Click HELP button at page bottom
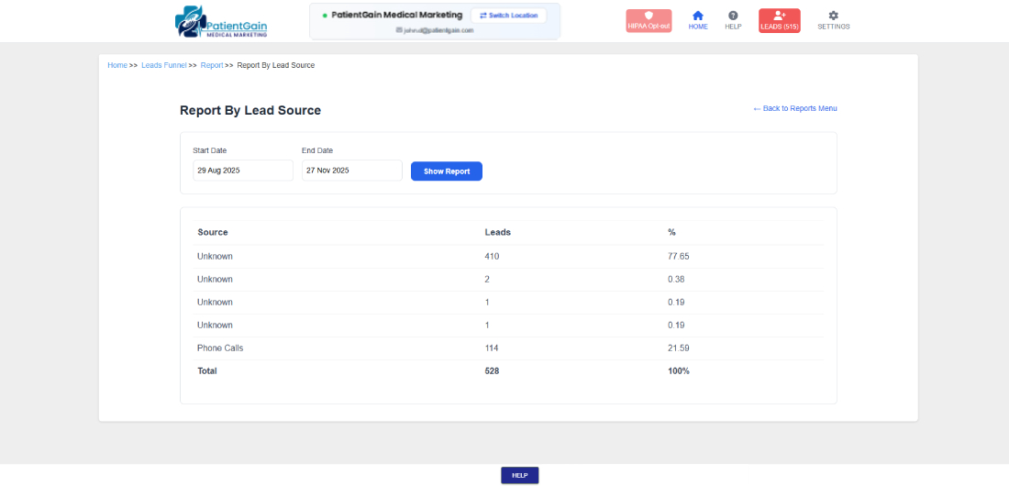The image size is (1009, 486). pos(520,475)
